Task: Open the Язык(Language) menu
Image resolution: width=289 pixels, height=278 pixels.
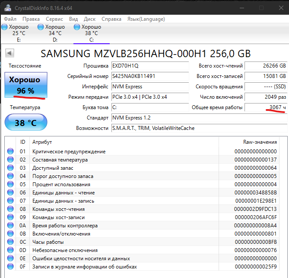Action: (146, 19)
